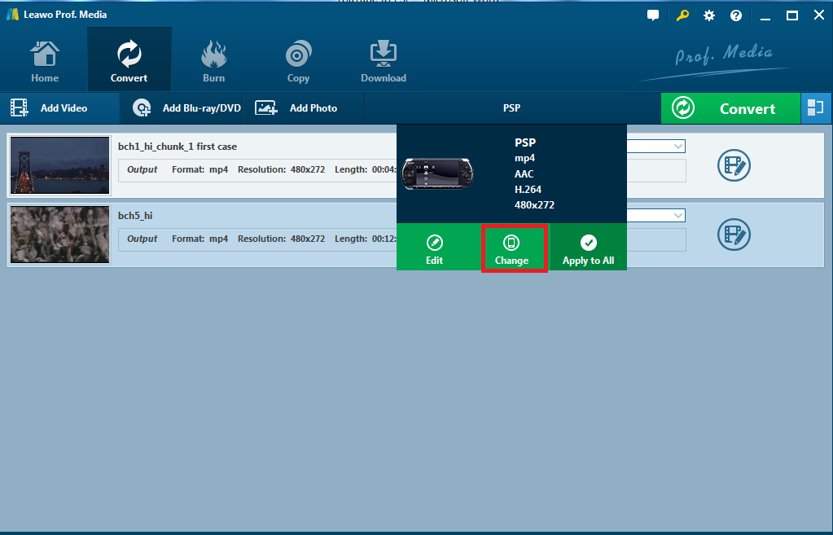The image size is (833, 535).
Task: Open settings gear icon
Action: pos(709,15)
